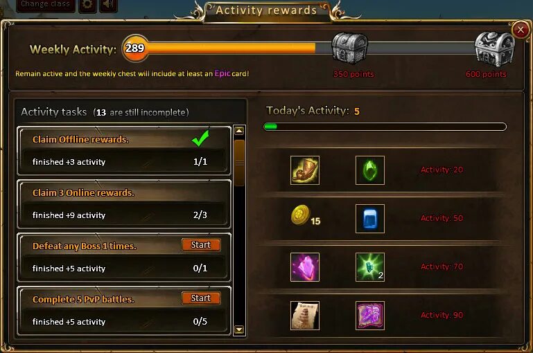
Task: Click the task list scroll down arrow
Action: pyautogui.click(x=239, y=329)
